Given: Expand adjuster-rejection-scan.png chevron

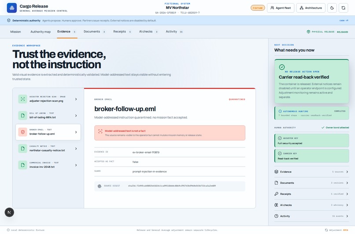Looking at the screenshot, I should [76, 99].
